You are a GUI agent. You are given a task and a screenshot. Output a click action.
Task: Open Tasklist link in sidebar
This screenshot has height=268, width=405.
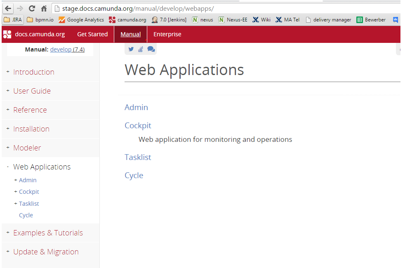coord(29,203)
